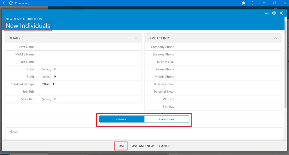
Task: Switch to the Categories tab
Action: 167,119
